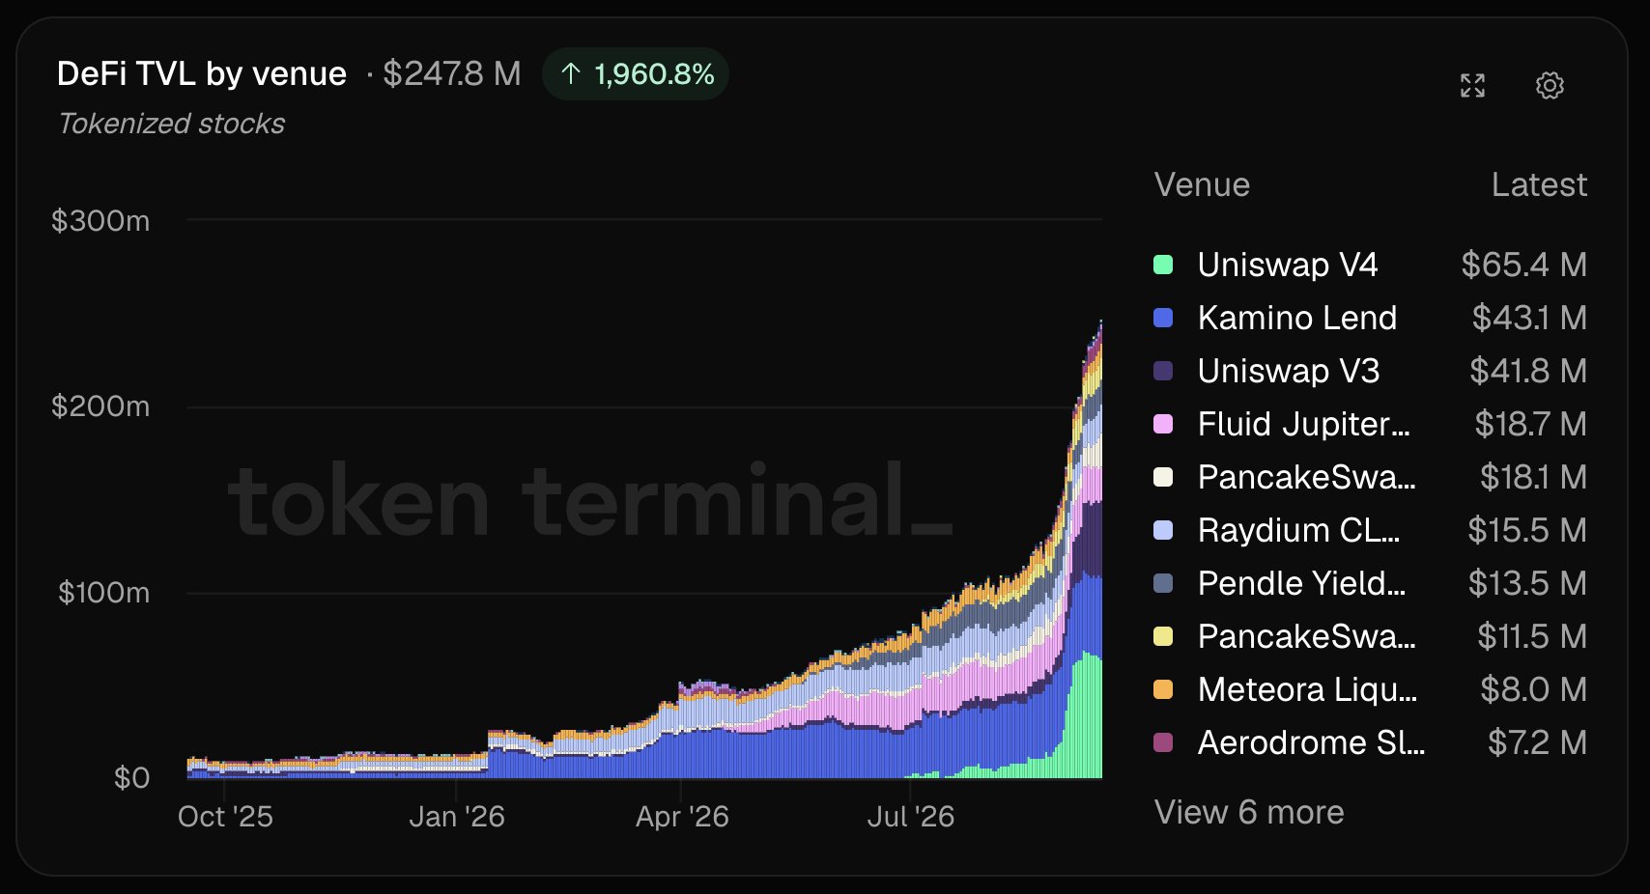Click the Venue column header
1650x894 pixels.
1202,184
